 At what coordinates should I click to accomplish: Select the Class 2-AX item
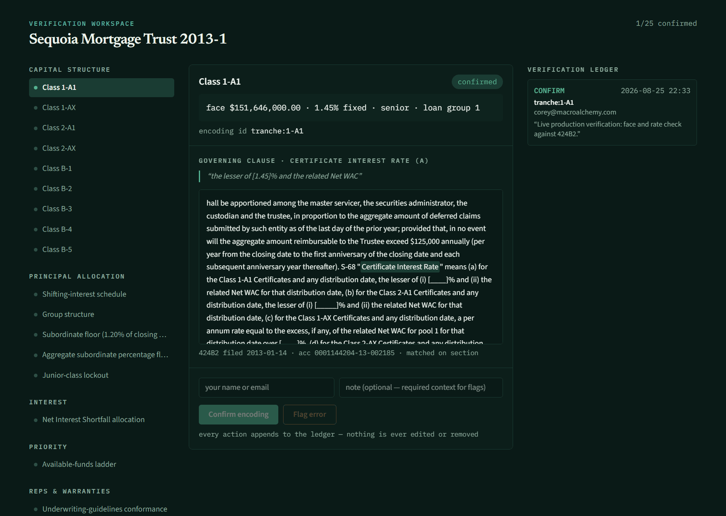pyautogui.click(x=102, y=148)
